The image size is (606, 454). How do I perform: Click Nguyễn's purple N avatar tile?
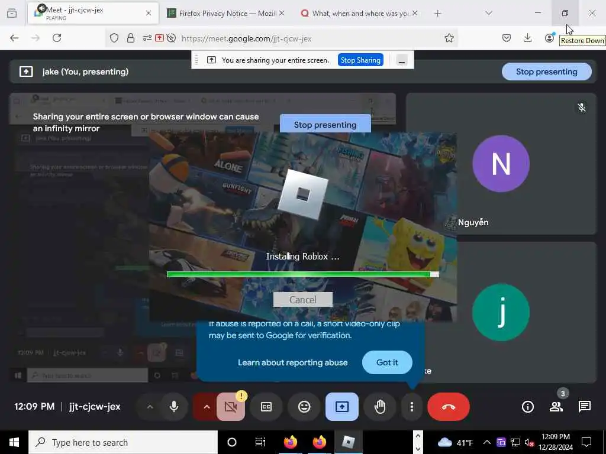(x=501, y=164)
